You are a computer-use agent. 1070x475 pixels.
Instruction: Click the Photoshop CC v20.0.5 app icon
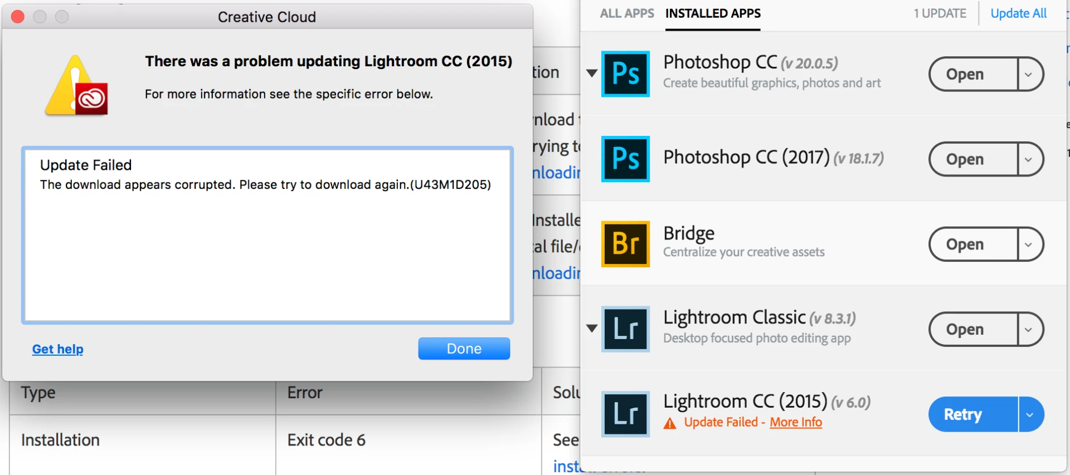(625, 74)
